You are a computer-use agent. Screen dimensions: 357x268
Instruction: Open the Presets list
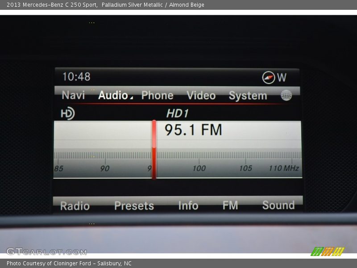(x=134, y=205)
